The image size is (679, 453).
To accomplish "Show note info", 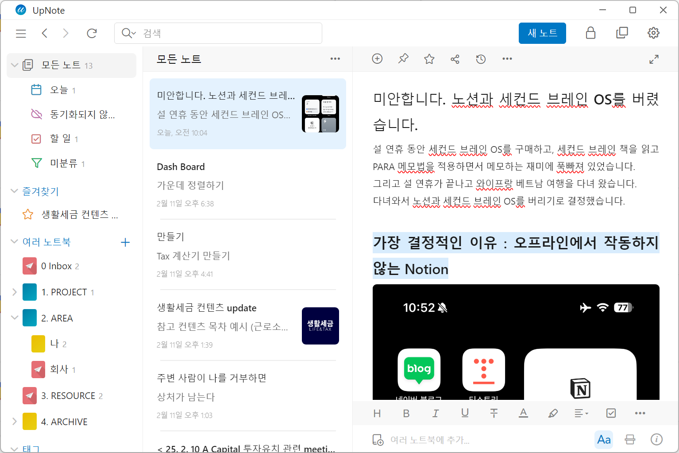I will pos(656,439).
